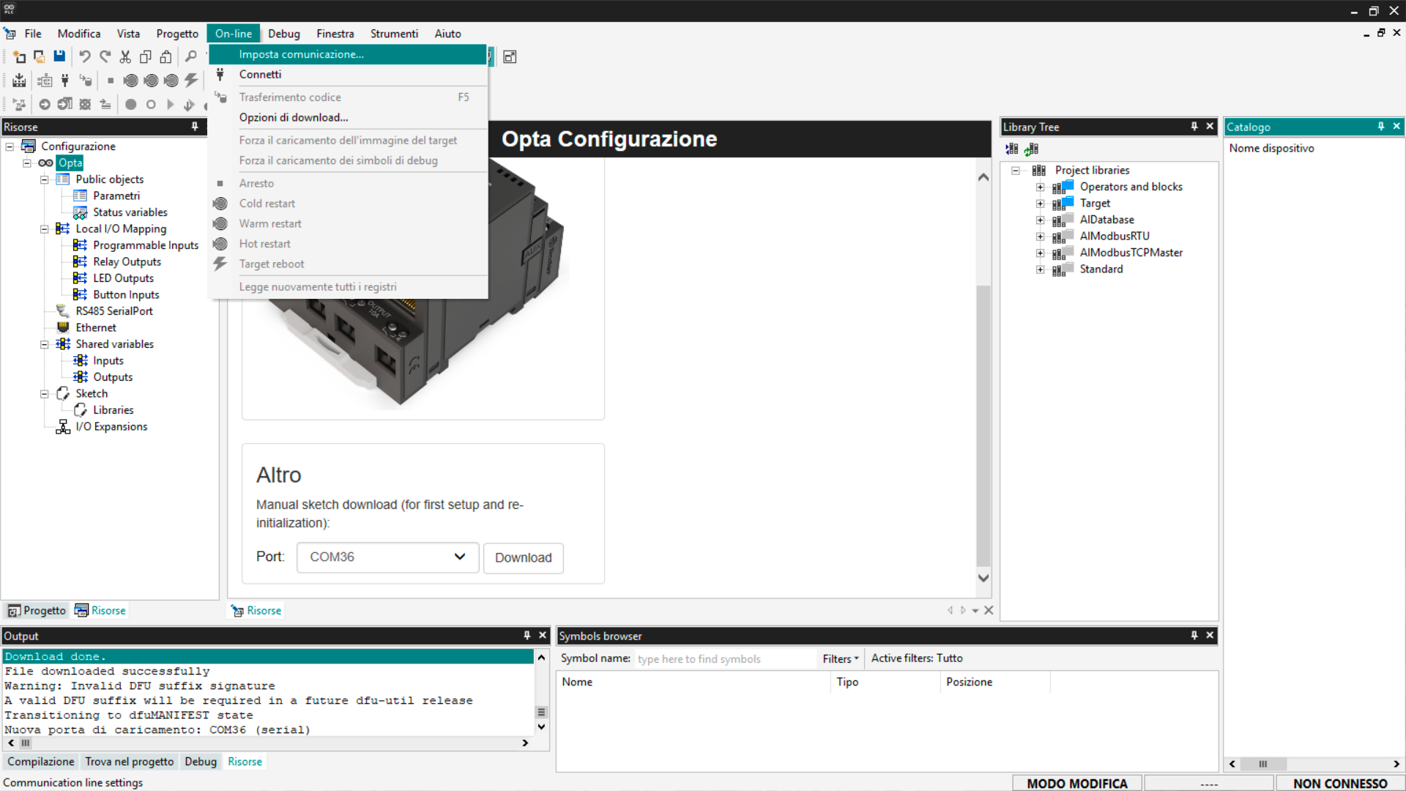Viewport: 1406px width, 791px height.
Task: Choose Opzioni di download menu entry
Action: click(x=293, y=117)
